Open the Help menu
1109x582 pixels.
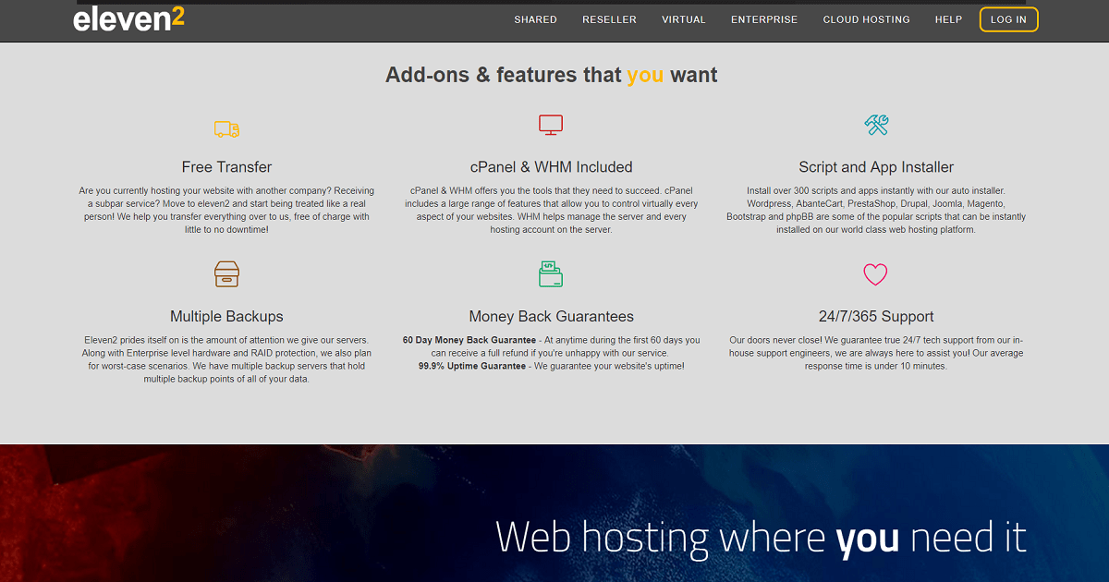coord(948,19)
